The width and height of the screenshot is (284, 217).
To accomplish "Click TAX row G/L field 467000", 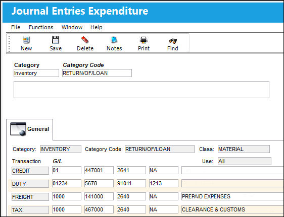I will (x=99, y=209).
